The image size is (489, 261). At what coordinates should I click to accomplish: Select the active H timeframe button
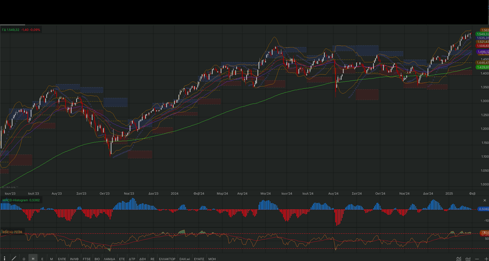(x=33, y=259)
